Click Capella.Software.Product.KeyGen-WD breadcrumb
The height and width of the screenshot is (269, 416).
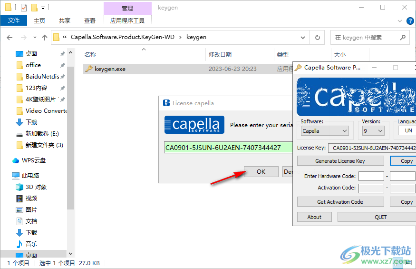click(123, 37)
